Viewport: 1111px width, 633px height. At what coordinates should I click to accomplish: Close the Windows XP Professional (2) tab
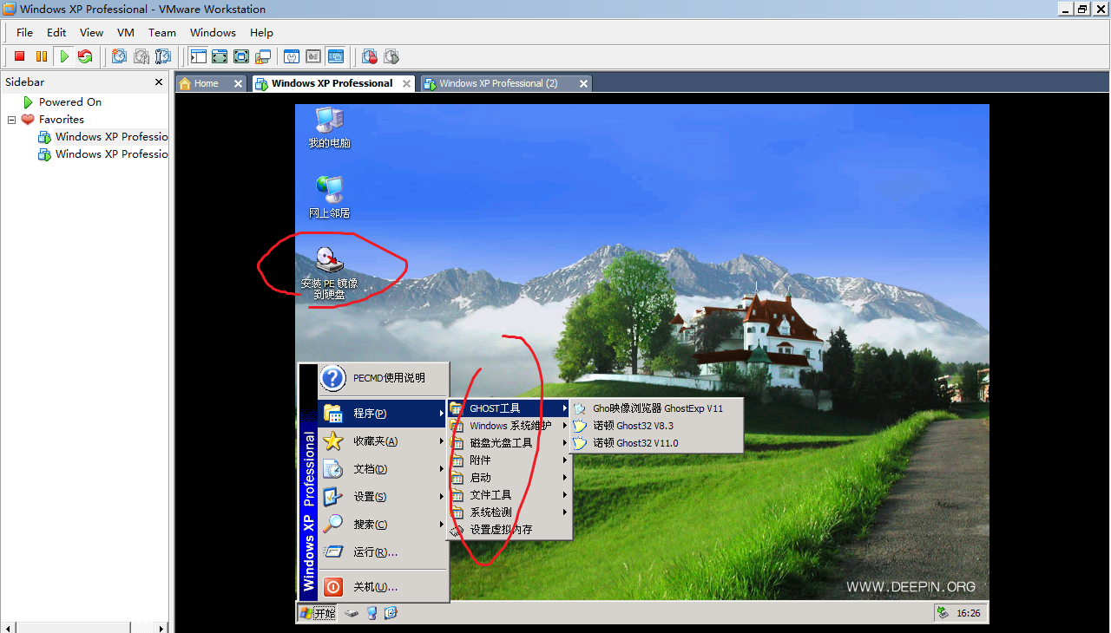(x=583, y=83)
